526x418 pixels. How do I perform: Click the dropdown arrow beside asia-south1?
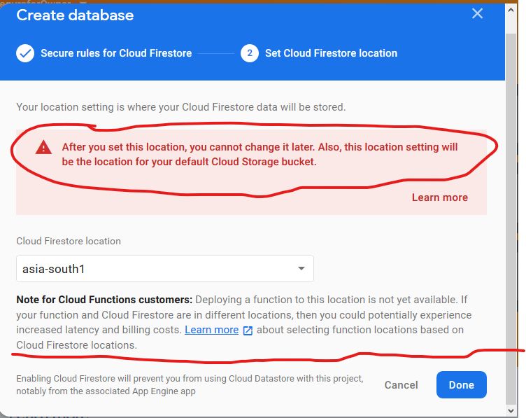[x=301, y=268]
